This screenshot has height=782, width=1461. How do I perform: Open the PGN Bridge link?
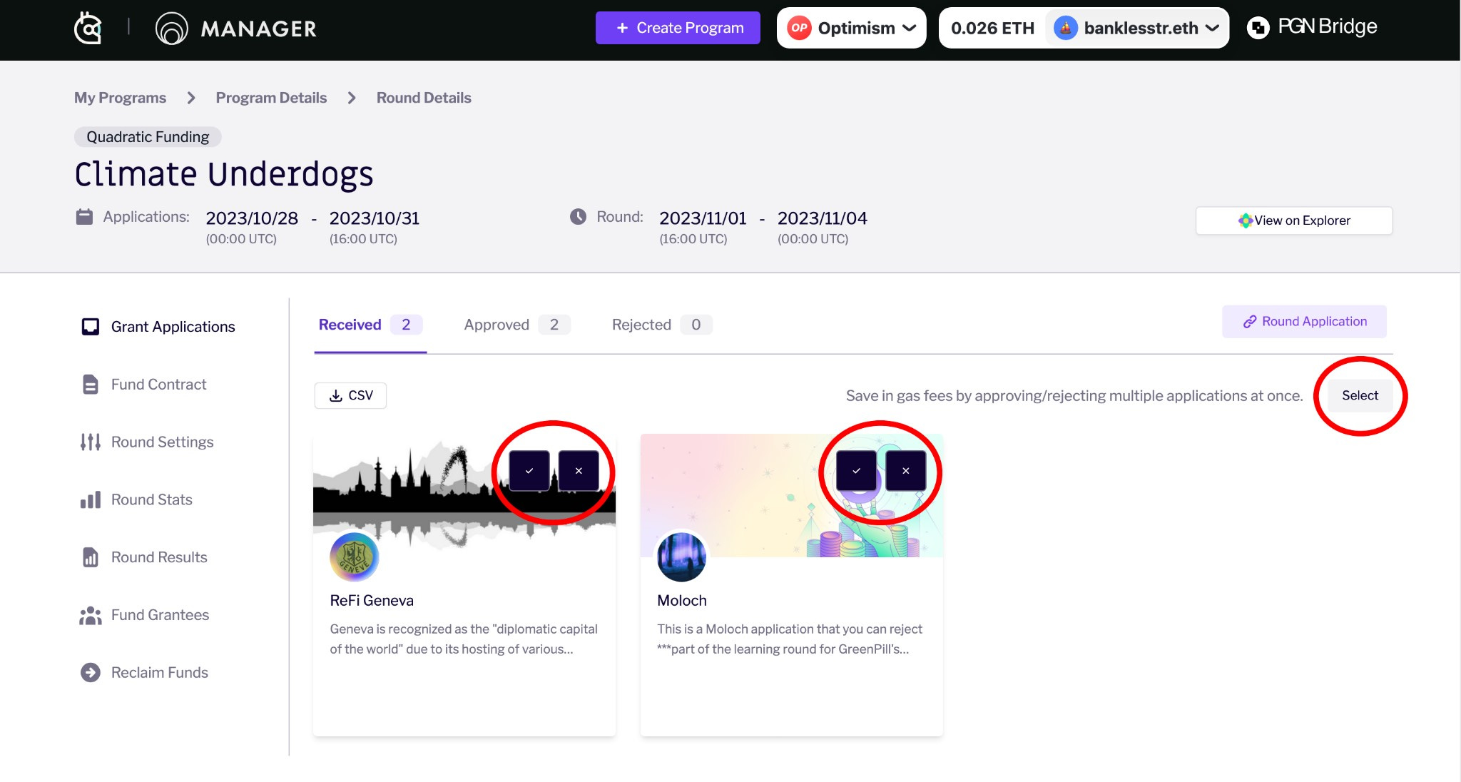pyautogui.click(x=1312, y=27)
